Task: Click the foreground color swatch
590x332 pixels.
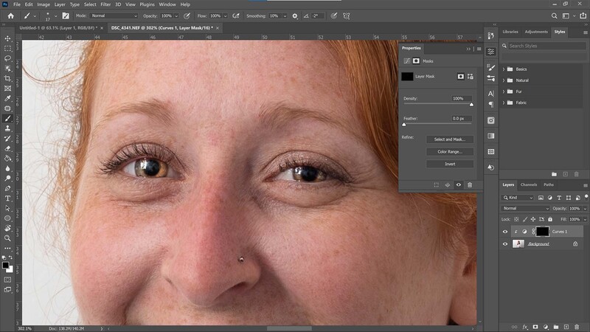Action: pos(5,266)
